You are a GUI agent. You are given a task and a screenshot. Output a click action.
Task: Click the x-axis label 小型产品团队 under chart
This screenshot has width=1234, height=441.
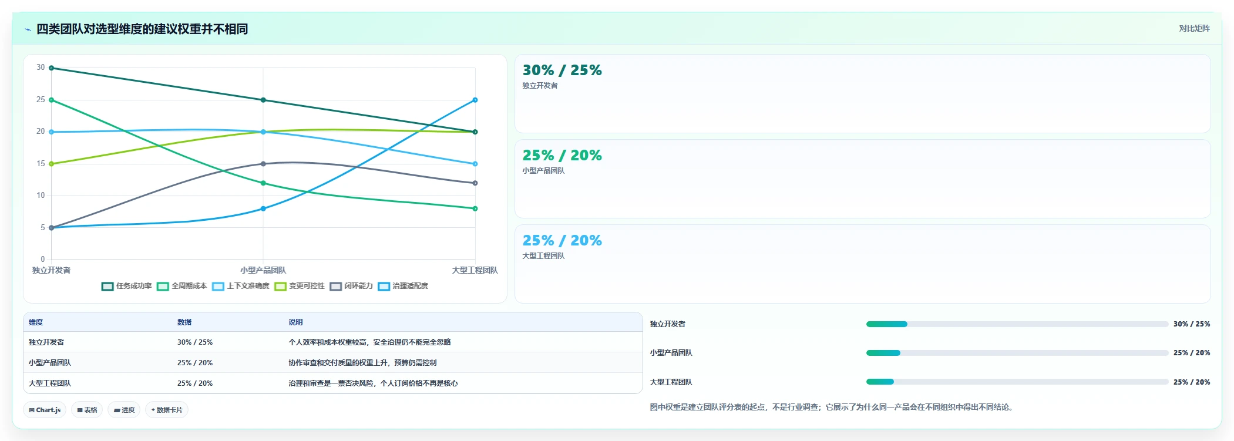(263, 270)
